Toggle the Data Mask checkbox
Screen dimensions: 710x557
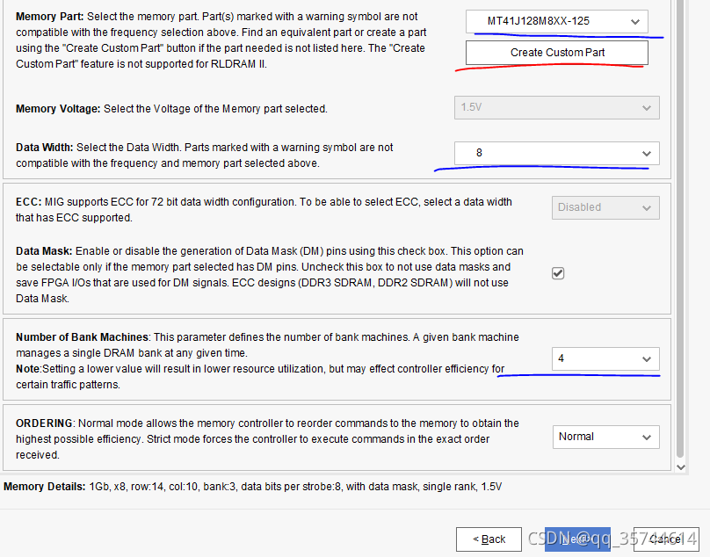tap(558, 273)
